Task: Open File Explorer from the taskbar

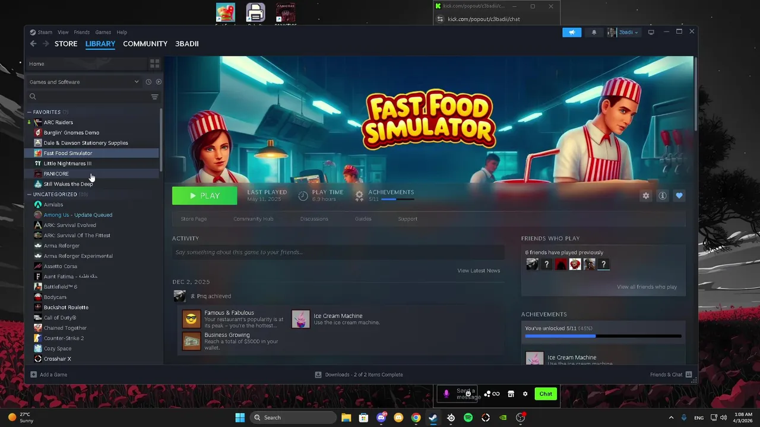Action: (x=346, y=418)
